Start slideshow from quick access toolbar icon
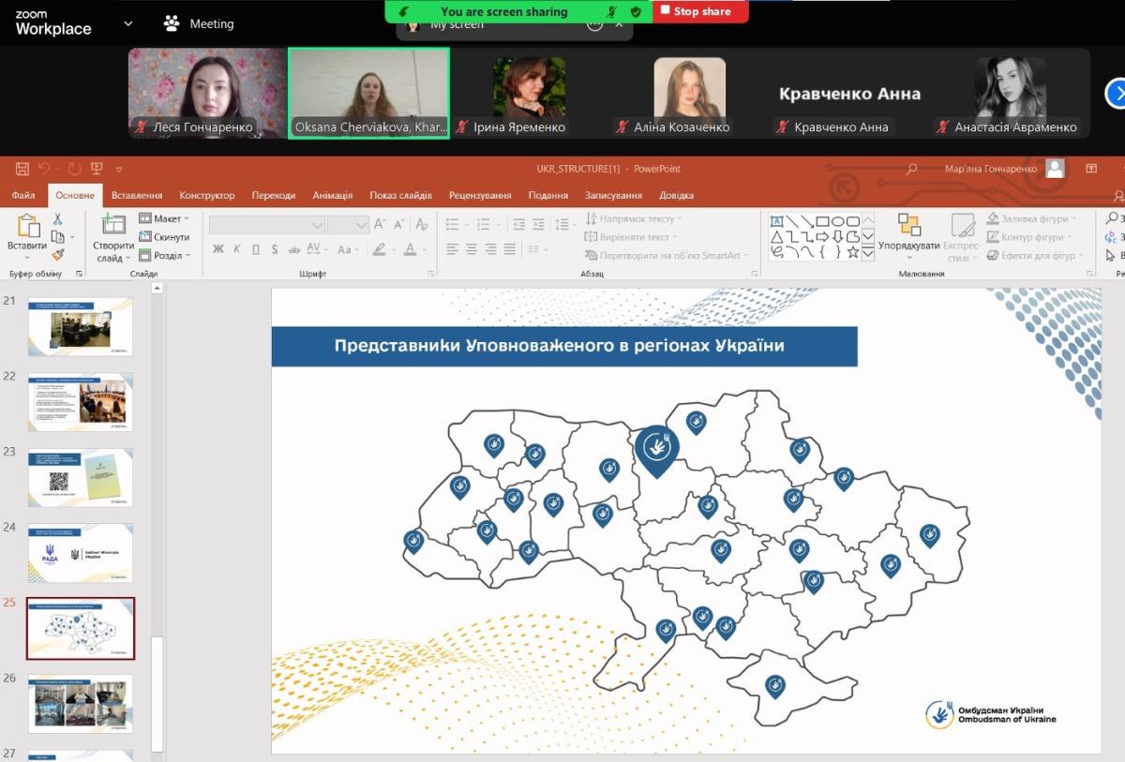The width and height of the screenshot is (1125, 762). [97, 169]
